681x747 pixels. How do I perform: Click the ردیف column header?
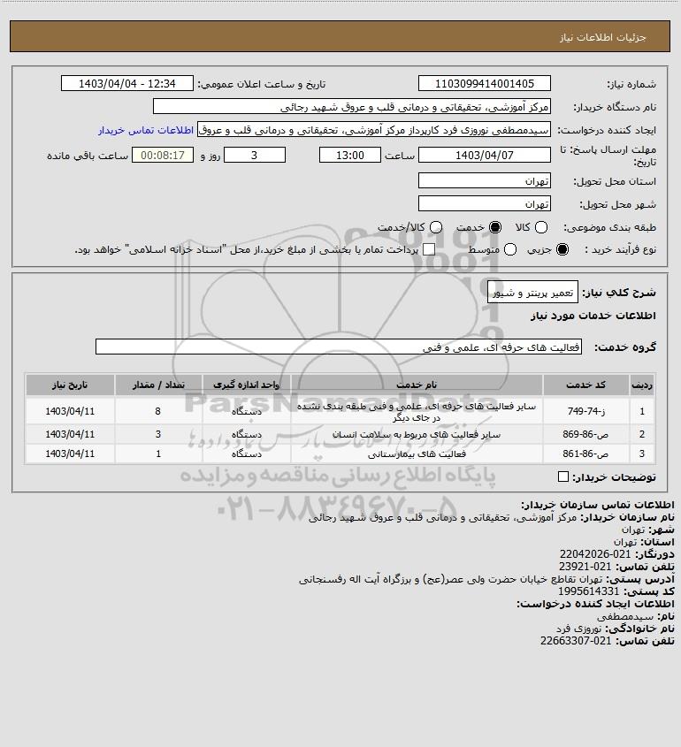pos(641,385)
